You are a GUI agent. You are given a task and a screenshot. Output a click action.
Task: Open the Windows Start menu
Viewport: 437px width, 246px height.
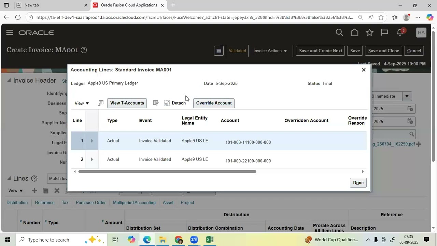[x=8, y=240]
